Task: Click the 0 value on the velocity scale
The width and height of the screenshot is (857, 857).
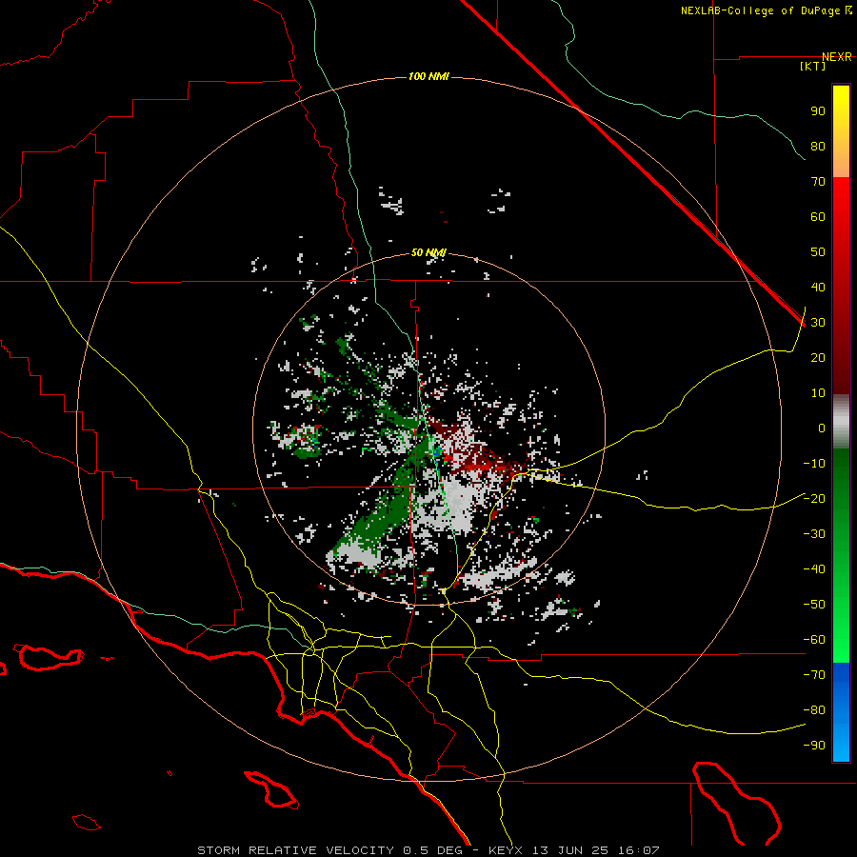Action: (x=822, y=428)
